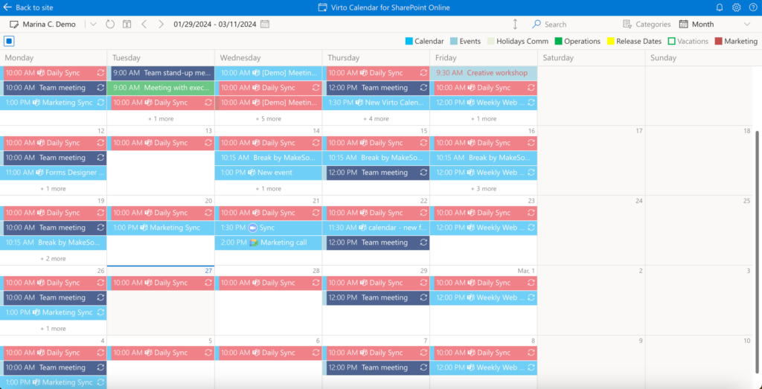Expand the + 2 more on Feb 19
Screen dimensions: 762x389
53,258
